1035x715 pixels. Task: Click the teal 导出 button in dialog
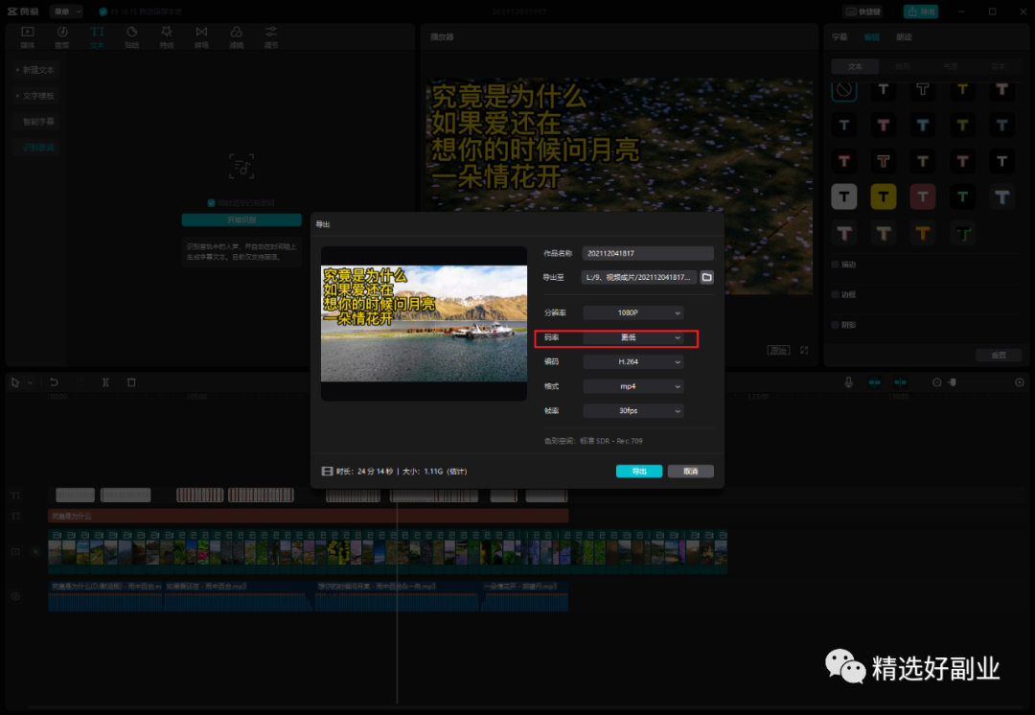(639, 472)
